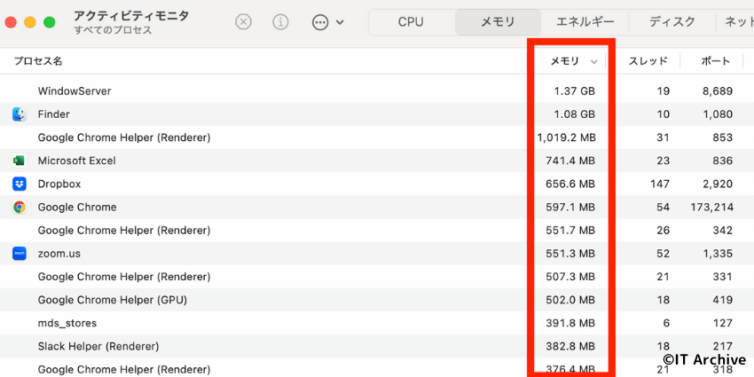Select the mds_stores process row

[x=377, y=323]
